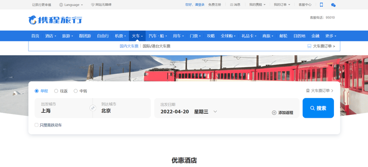Enable the 只搜高铁动车 checkbox
368x167 pixels.
36,125
